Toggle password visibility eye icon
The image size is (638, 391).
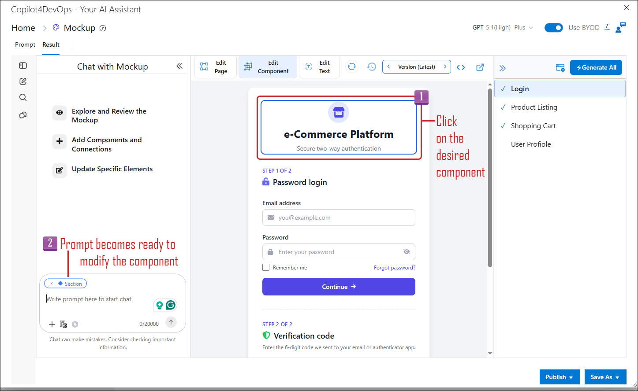[407, 252]
